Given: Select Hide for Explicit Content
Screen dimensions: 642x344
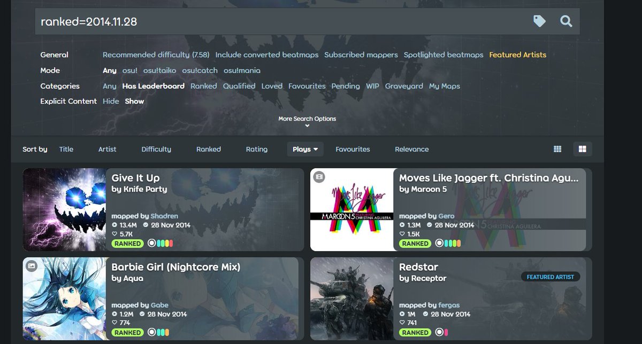Looking at the screenshot, I should (111, 101).
